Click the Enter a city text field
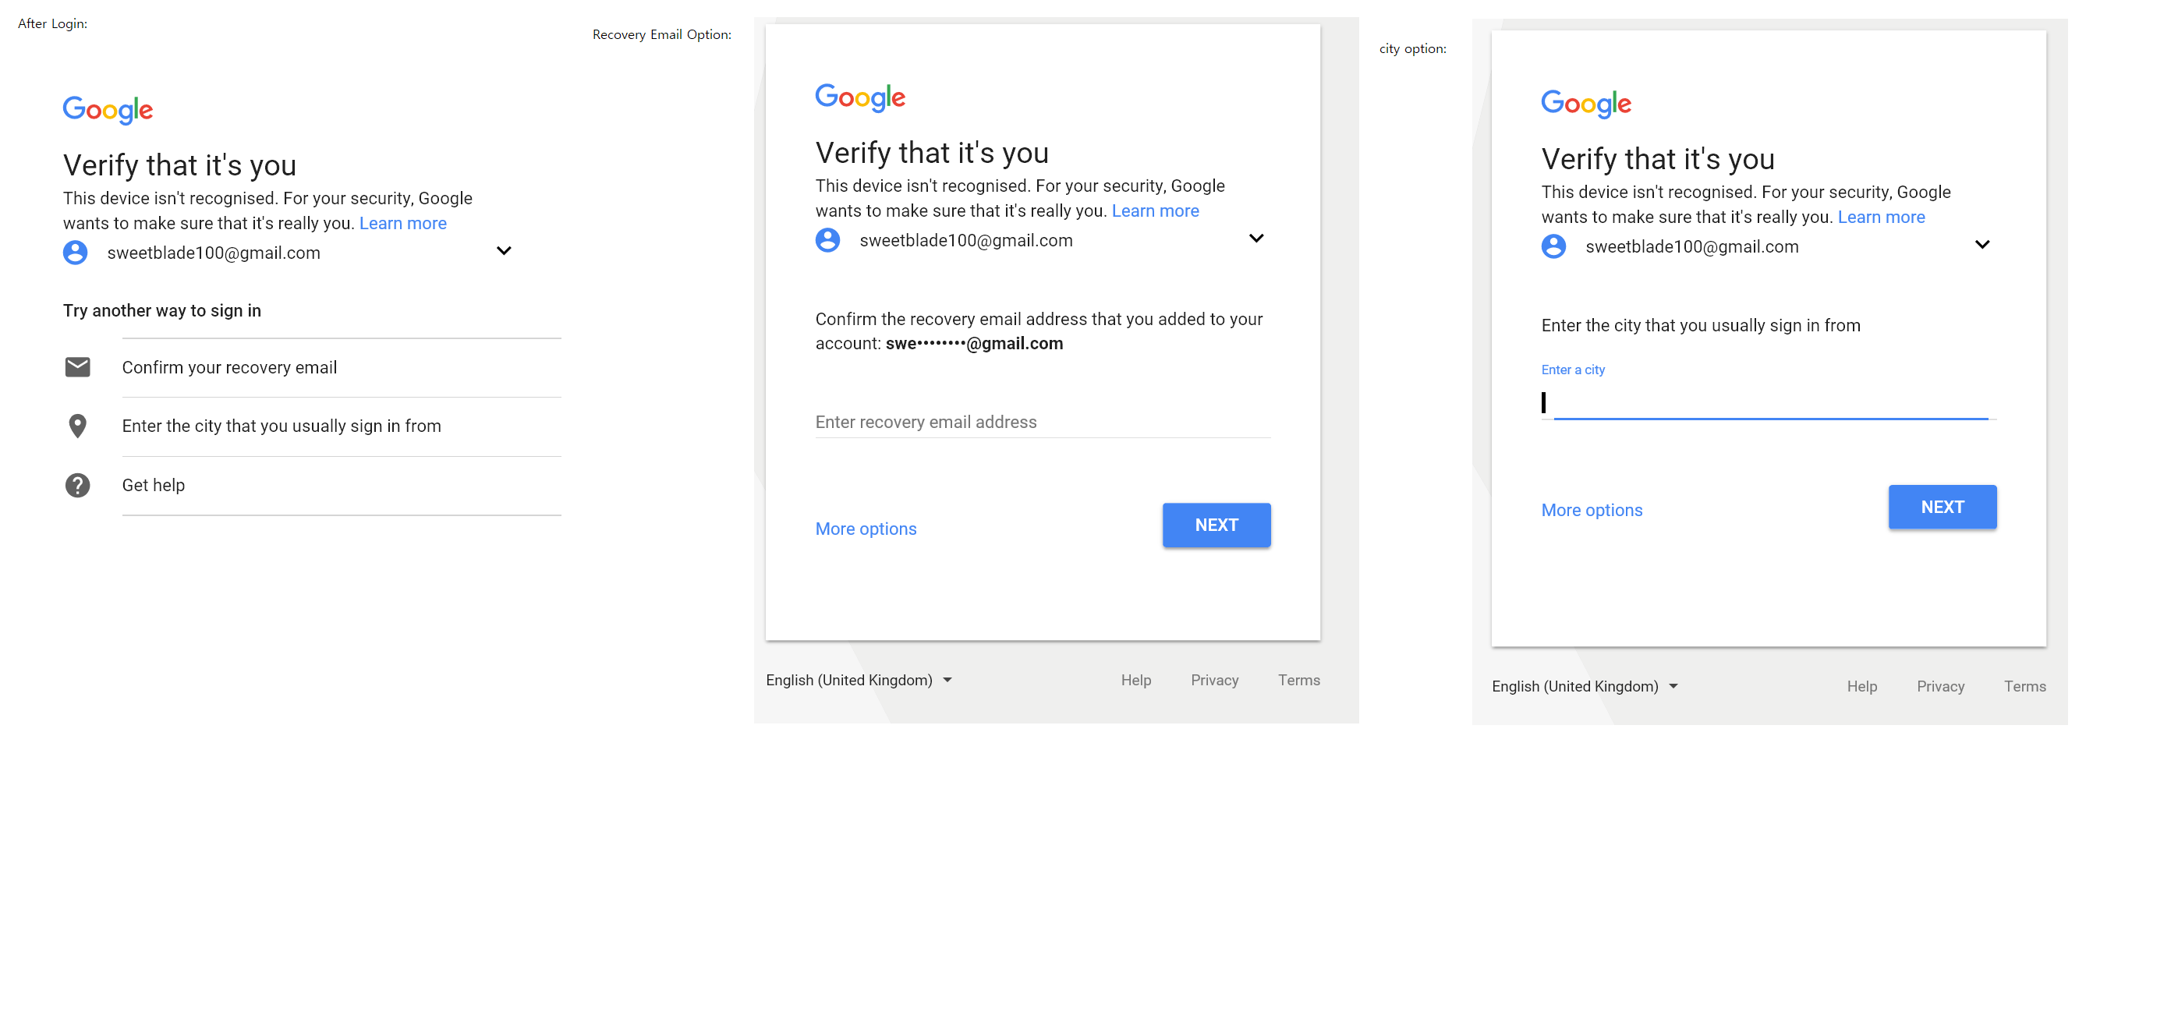The width and height of the screenshot is (2171, 1033). (1768, 403)
